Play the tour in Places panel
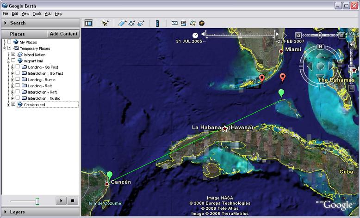The height and width of the screenshot is (218, 360). click(61, 200)
